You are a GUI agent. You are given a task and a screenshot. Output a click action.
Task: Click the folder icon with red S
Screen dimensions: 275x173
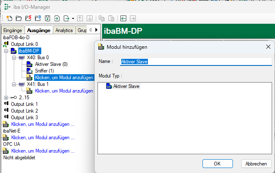pos(28,18)
